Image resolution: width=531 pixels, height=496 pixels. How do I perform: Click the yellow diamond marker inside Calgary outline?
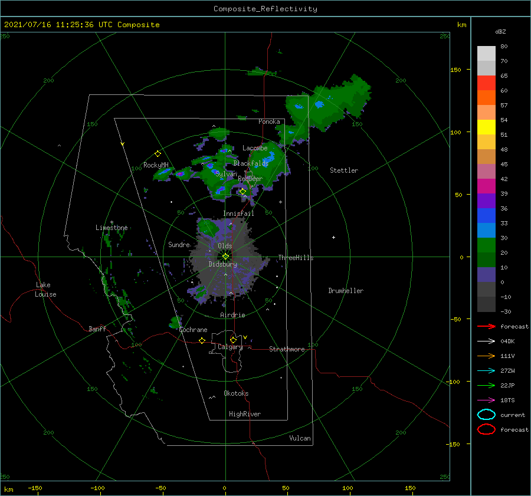[233, 340]
